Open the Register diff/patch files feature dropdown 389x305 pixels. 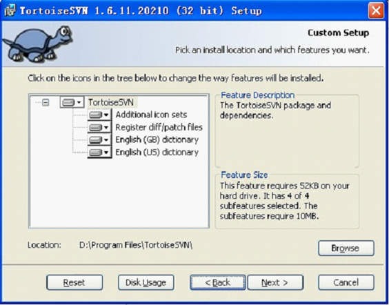[x=99, y=127]
